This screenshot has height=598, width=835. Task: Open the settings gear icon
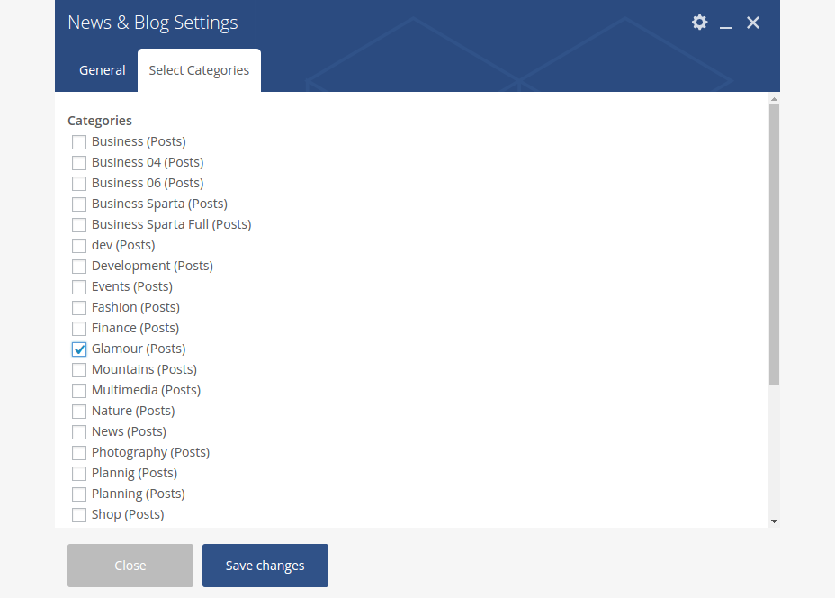click(x=699, y=23)
